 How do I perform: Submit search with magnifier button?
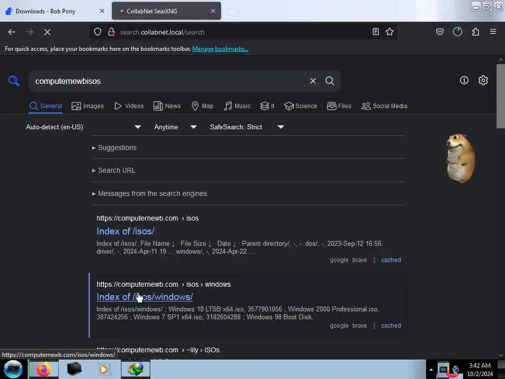329,81
